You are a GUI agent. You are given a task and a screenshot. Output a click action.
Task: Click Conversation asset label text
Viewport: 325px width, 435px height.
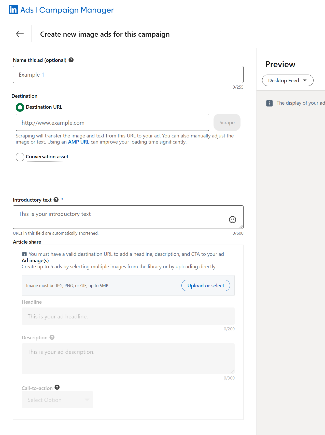47,157
